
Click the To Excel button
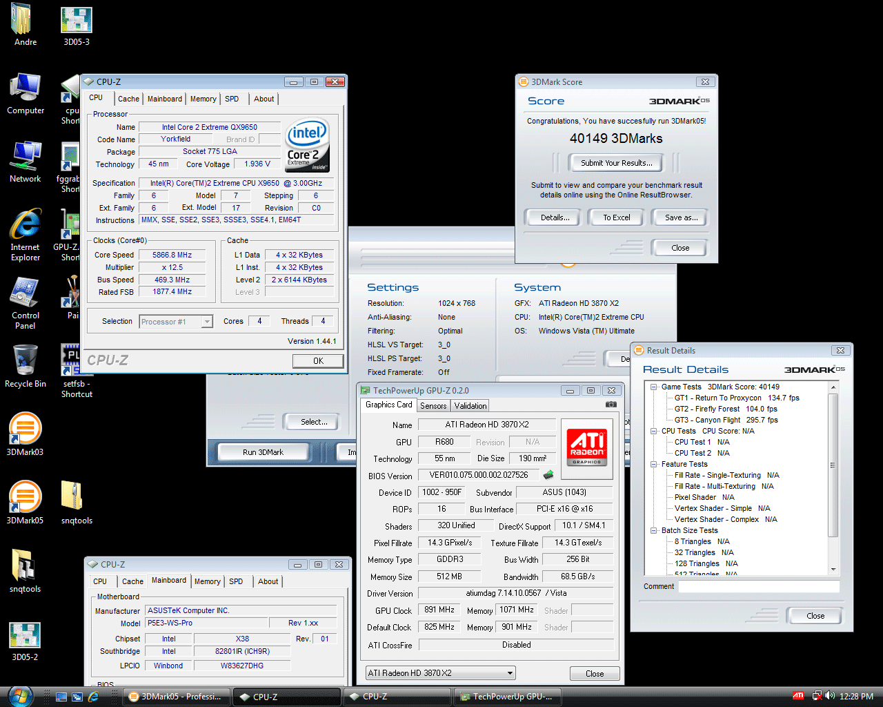pos(617,217)
